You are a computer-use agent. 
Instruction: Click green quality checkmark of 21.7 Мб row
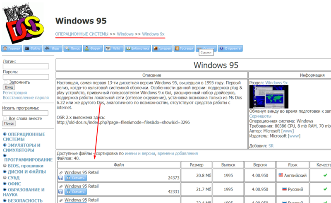point(325,189)
